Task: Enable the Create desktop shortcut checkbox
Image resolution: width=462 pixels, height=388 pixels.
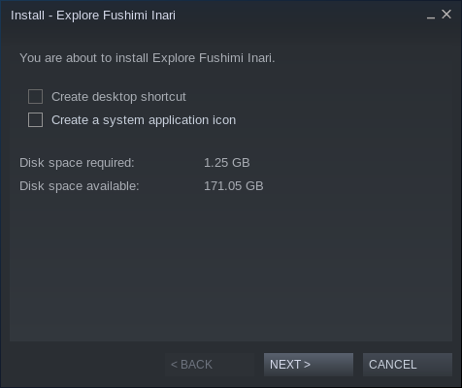Action: point(35,97)
